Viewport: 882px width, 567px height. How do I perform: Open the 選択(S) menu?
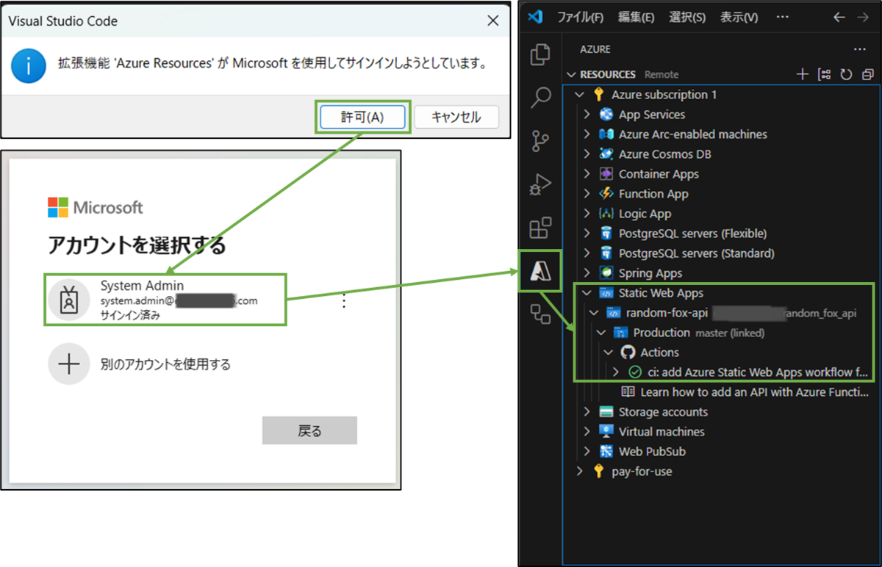(686, 18)
